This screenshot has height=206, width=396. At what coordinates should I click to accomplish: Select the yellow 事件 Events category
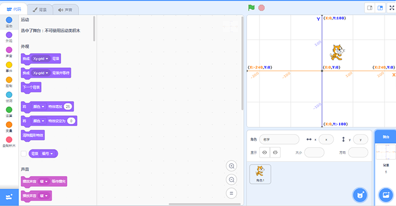(x=9, y=67)
